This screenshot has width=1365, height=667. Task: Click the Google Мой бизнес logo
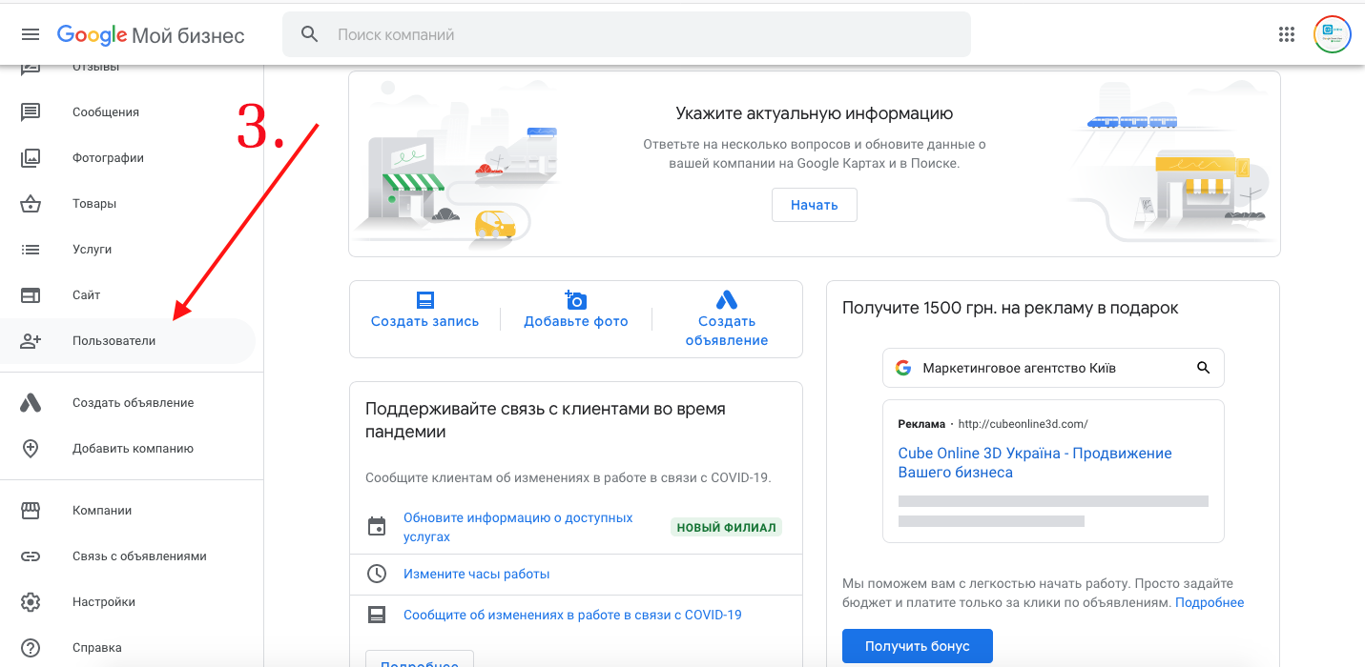pos(151,35)
